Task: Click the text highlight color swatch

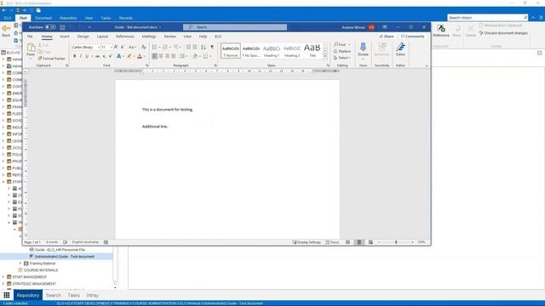Action: click(x=129, y=56)
